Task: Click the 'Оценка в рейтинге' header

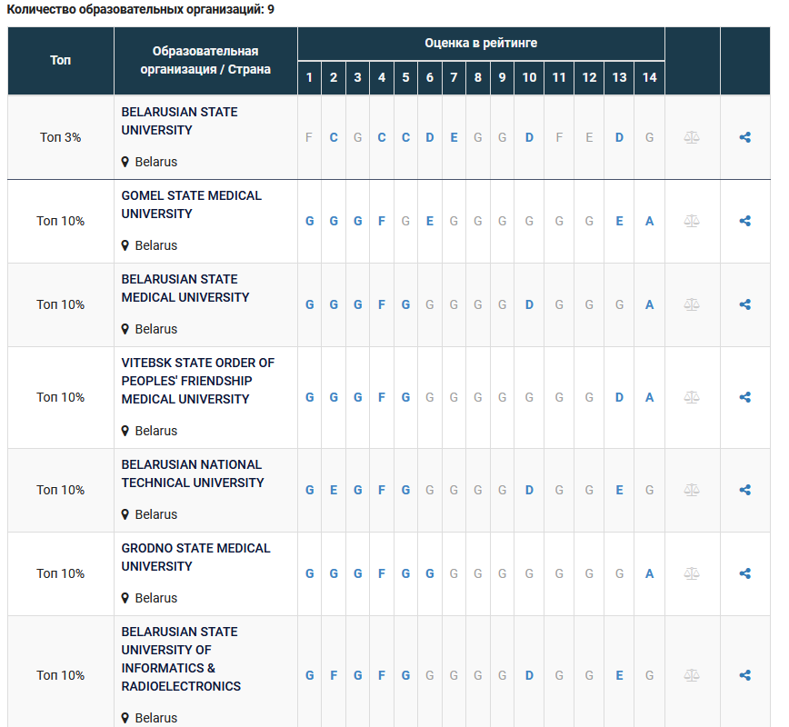Action: click(x=481, y=44)
